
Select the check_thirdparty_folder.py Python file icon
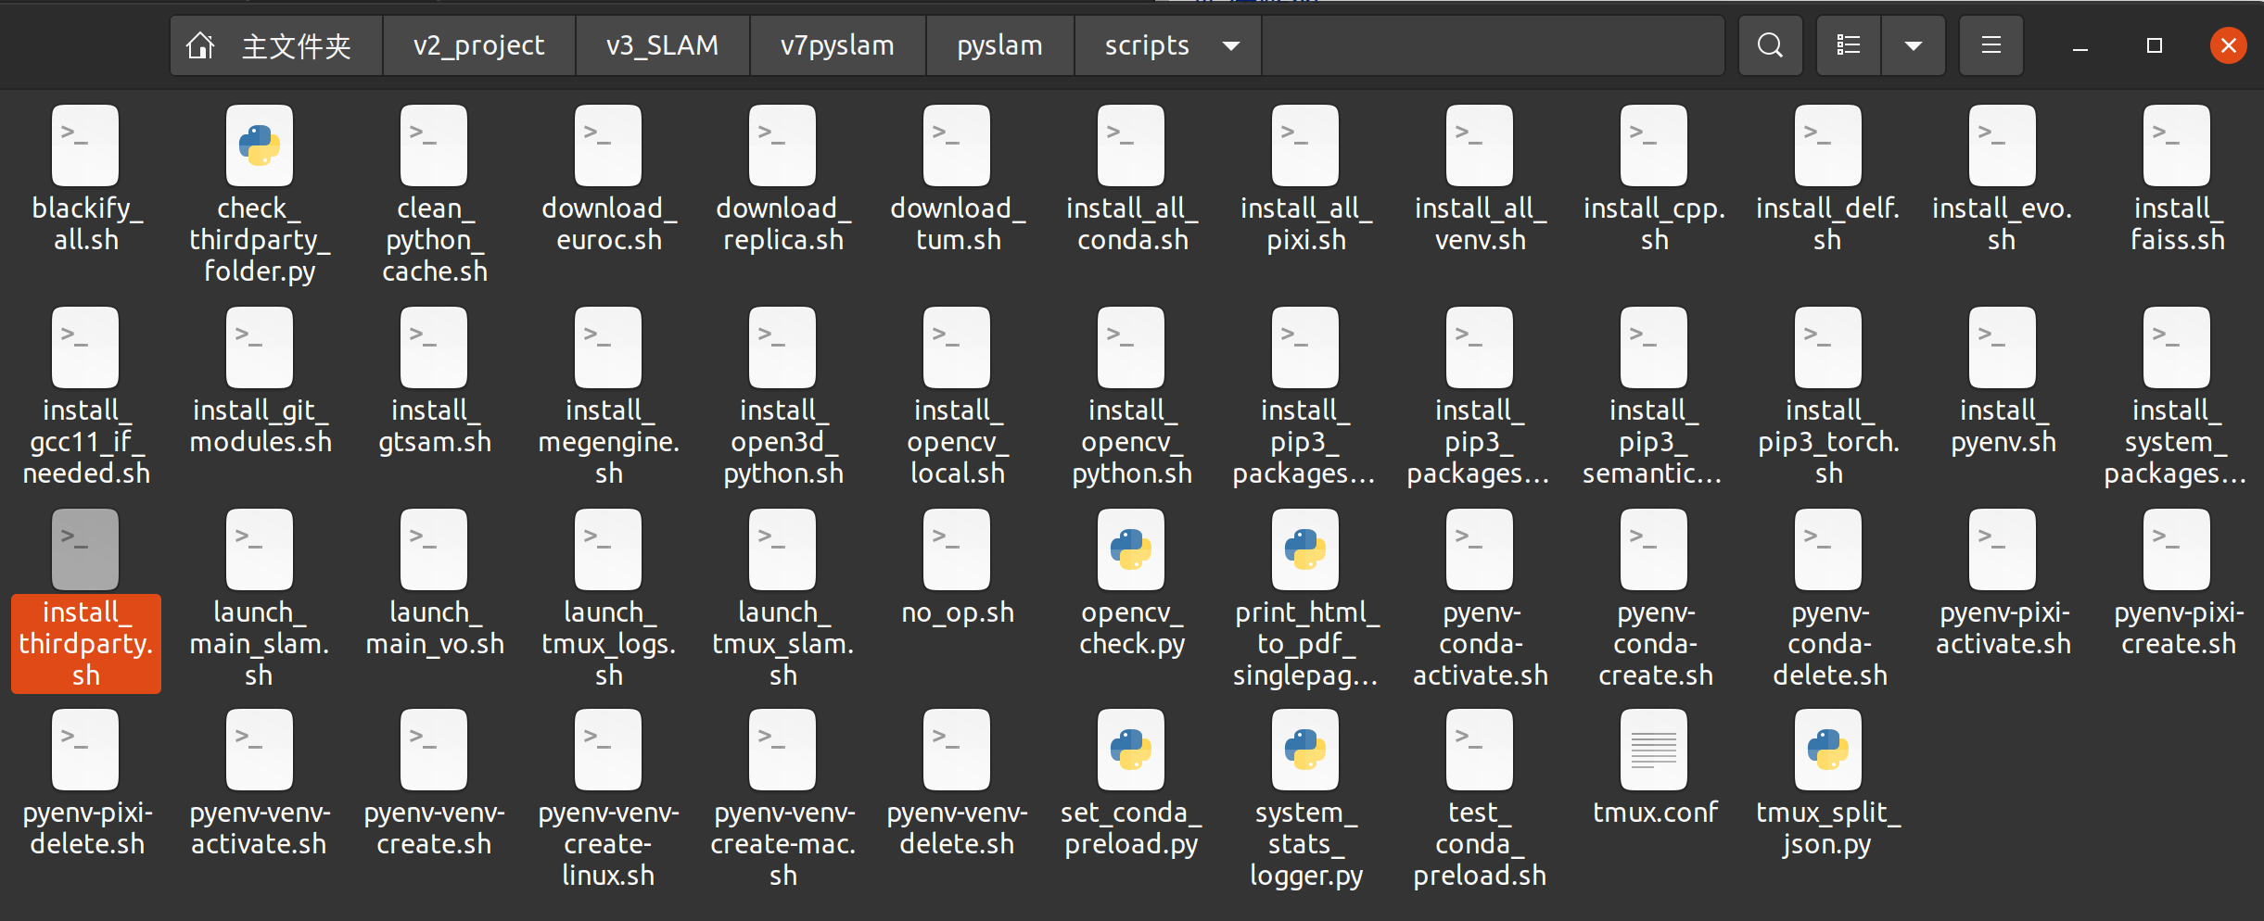click(260, 145)
